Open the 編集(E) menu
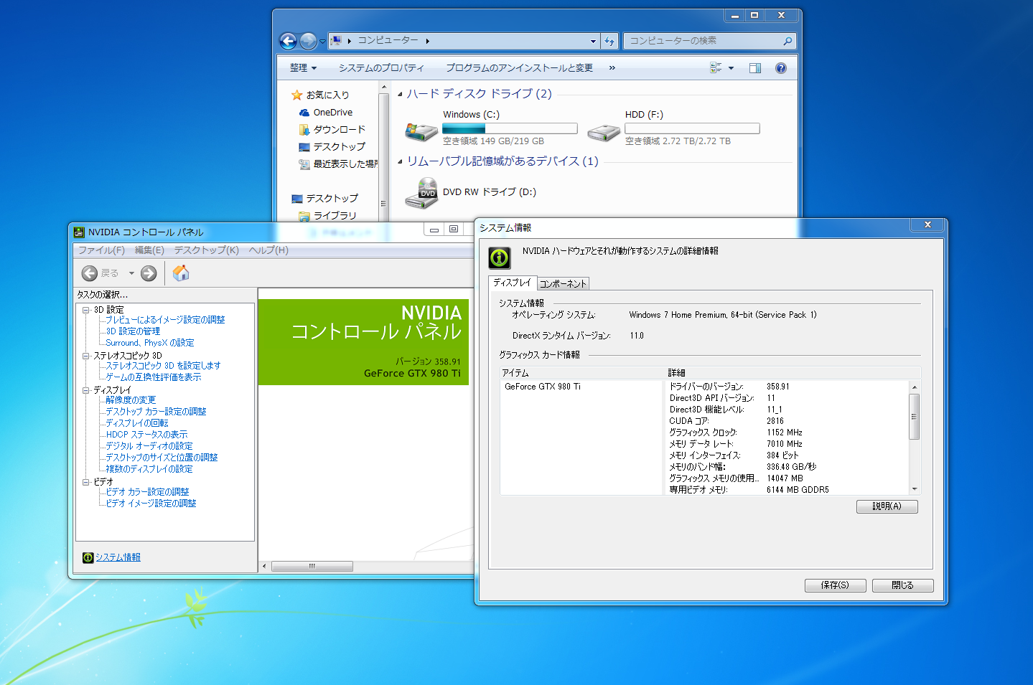Screen dimensions: 1033x685 tap(149, 250)
